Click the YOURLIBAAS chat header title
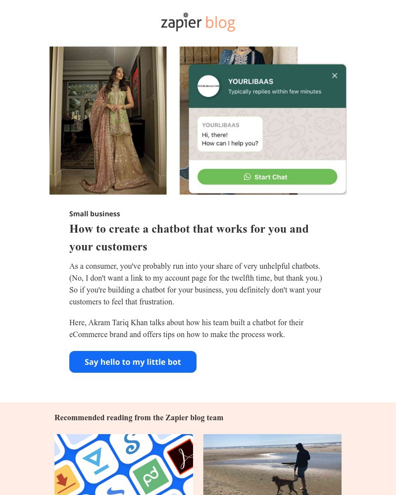 (x=251, y=82)
